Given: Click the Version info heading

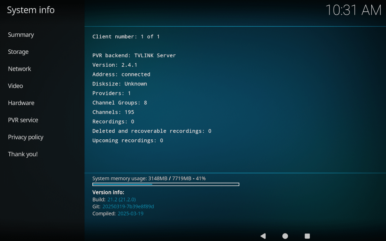Looking at the screenshot, I should (108, 192).
